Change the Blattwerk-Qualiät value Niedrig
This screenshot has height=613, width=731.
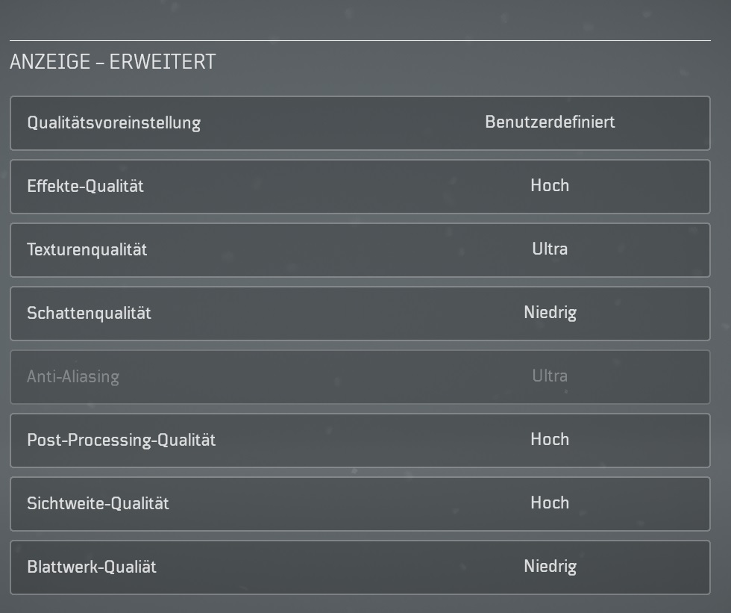pyautogui.click(x=550, y=566)
